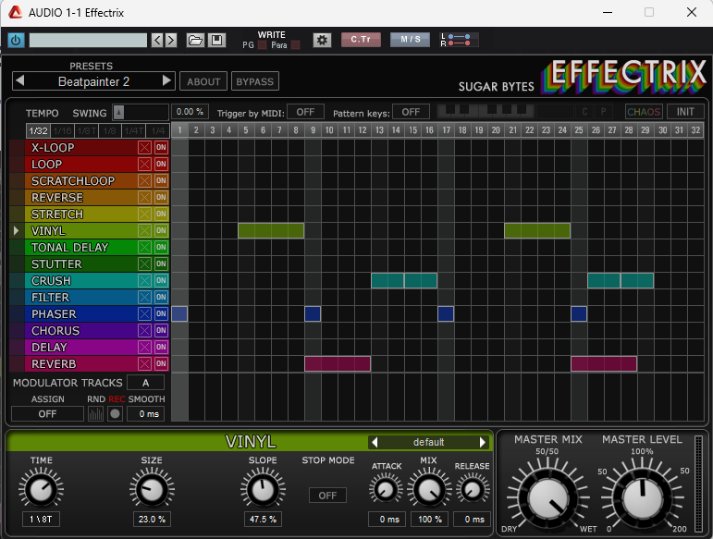Toggle Vinyl STOP MODE OFF switch
The image size is (713, 539).
pyautogui.click(x=327, y=496)
